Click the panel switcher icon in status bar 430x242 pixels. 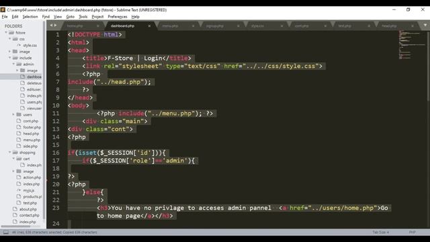click(x=6, y=232)
